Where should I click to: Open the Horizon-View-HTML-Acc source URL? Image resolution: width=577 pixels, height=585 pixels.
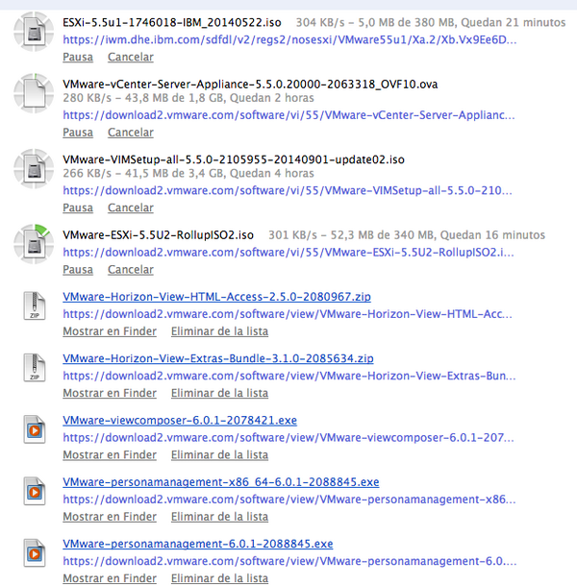288,314
